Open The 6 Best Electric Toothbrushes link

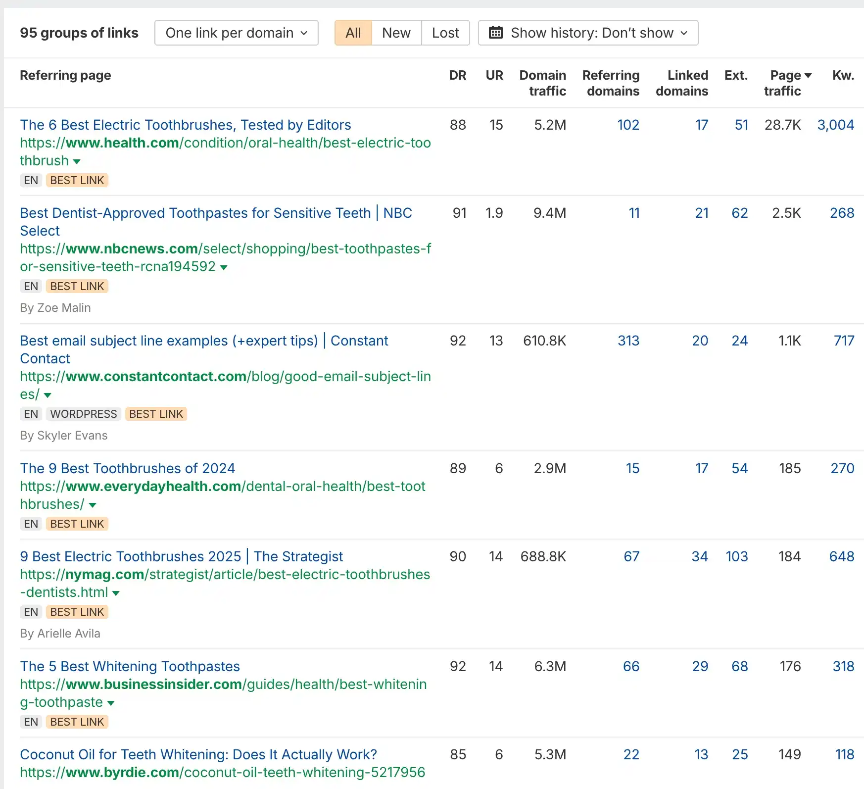click(x=186, y=125)
